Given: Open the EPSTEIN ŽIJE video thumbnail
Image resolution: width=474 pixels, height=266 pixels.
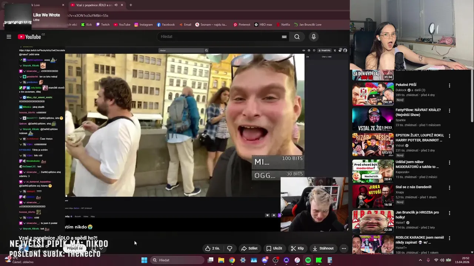Looking at the screenshot, I should [373, 144].
